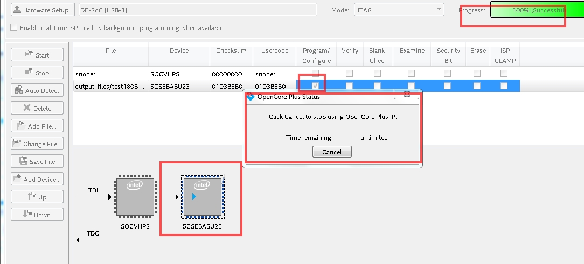Toggle ISP CLAMP for SOCVHPS row
Viewport: 584px width, 264px height.
pos(504,73)
